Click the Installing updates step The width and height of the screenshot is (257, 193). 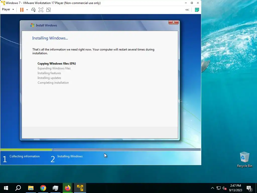(49, 78)
